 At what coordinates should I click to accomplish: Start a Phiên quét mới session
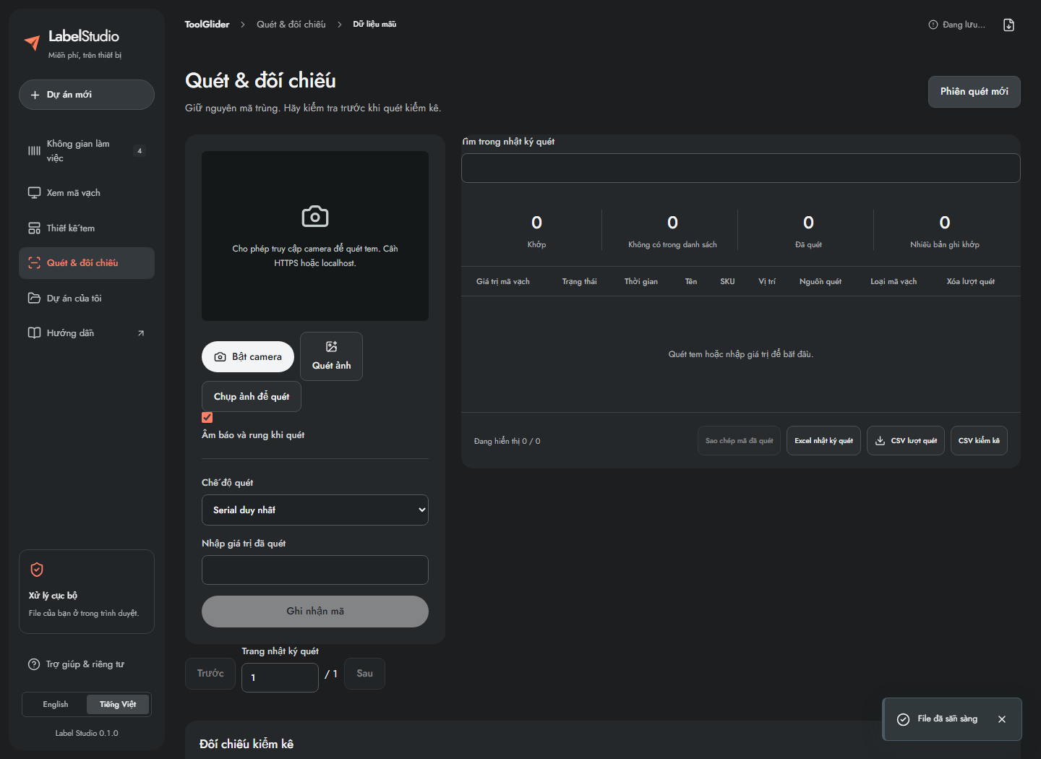click(974, 92)
